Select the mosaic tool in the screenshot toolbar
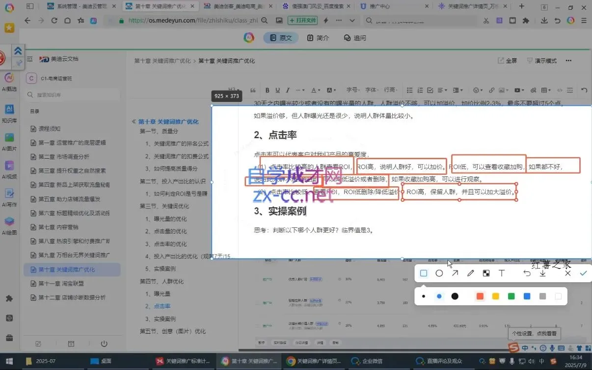The height and width of the screenshot is (370, 592). (x=486, y=273)
